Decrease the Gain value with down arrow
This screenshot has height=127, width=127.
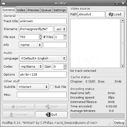(65, 68)
